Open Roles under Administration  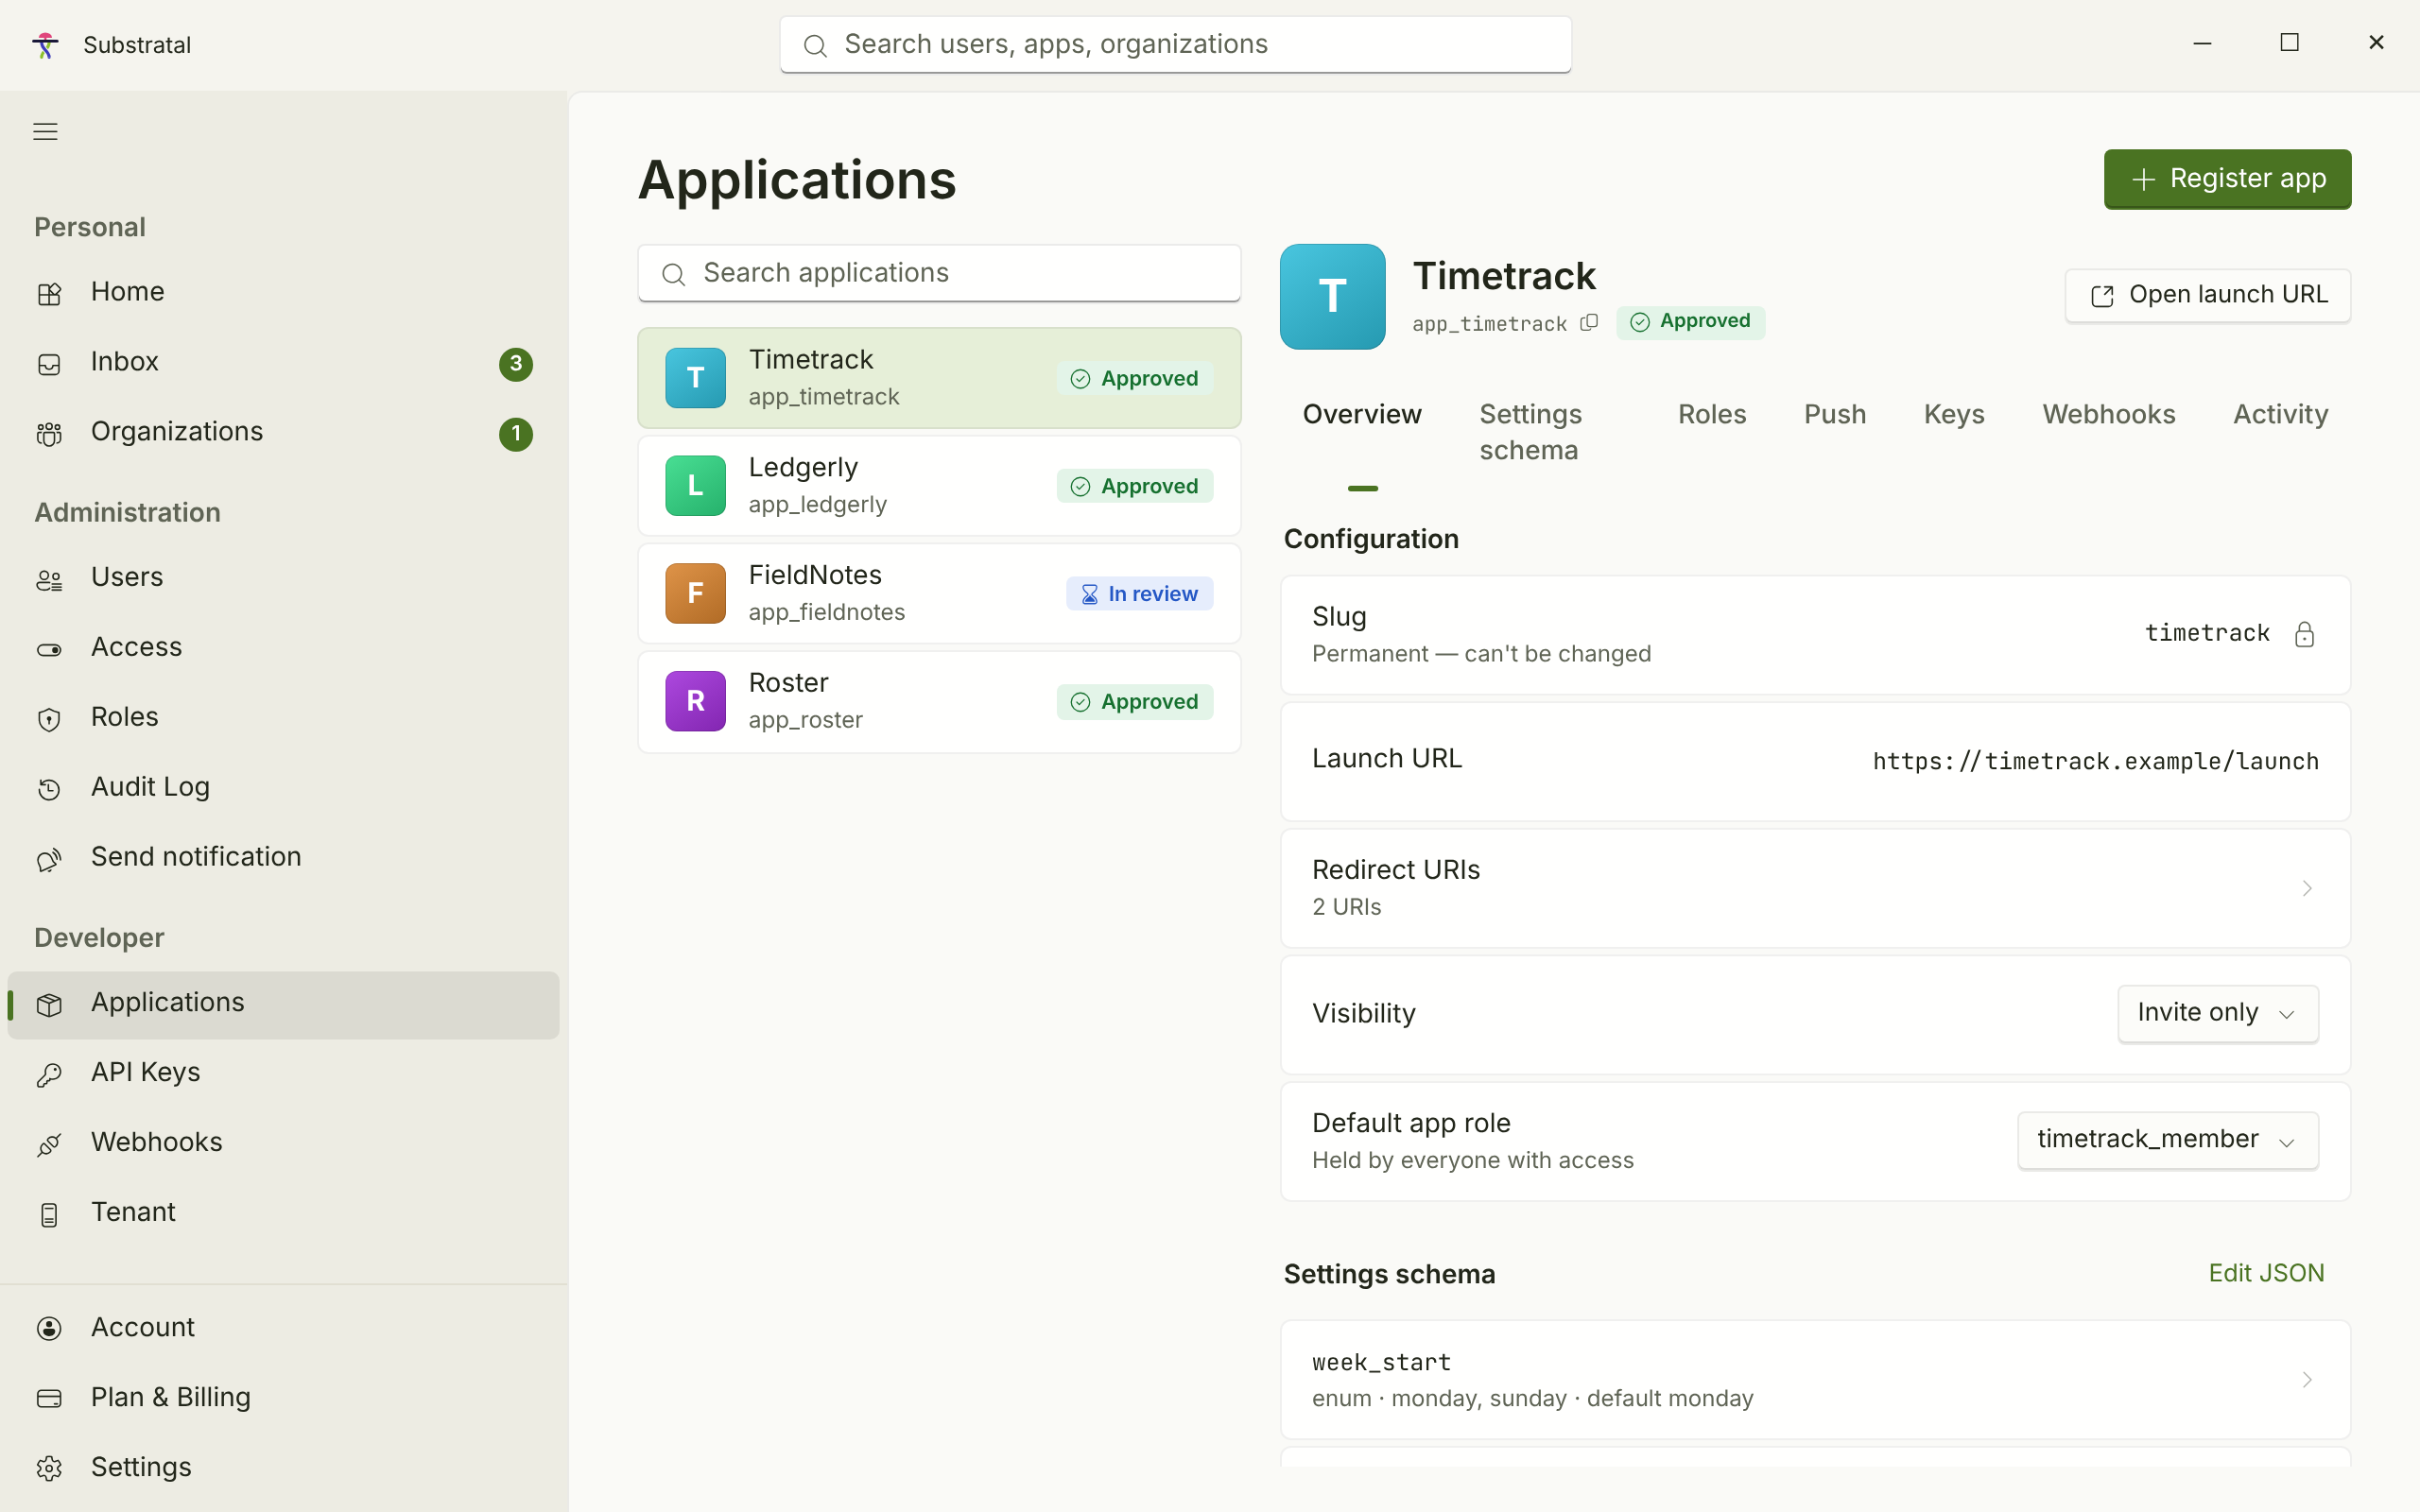pyautogui.click(x=283, y=718)
